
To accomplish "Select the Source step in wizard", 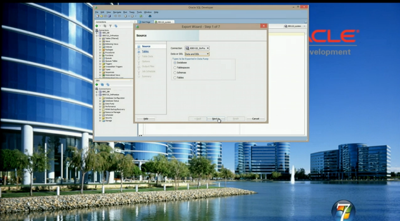I will (x=146, y=46).
